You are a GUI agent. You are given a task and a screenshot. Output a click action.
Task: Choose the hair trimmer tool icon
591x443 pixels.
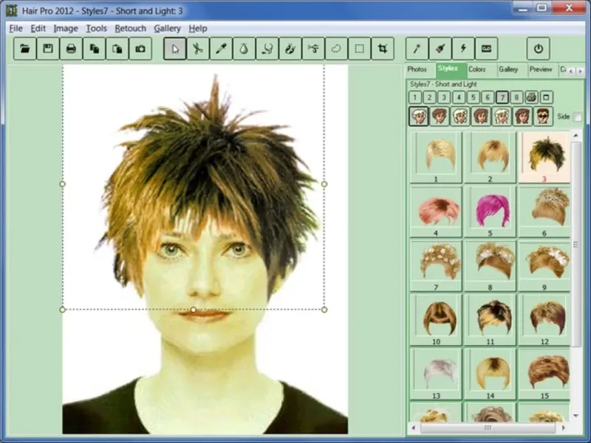[313, 49]
